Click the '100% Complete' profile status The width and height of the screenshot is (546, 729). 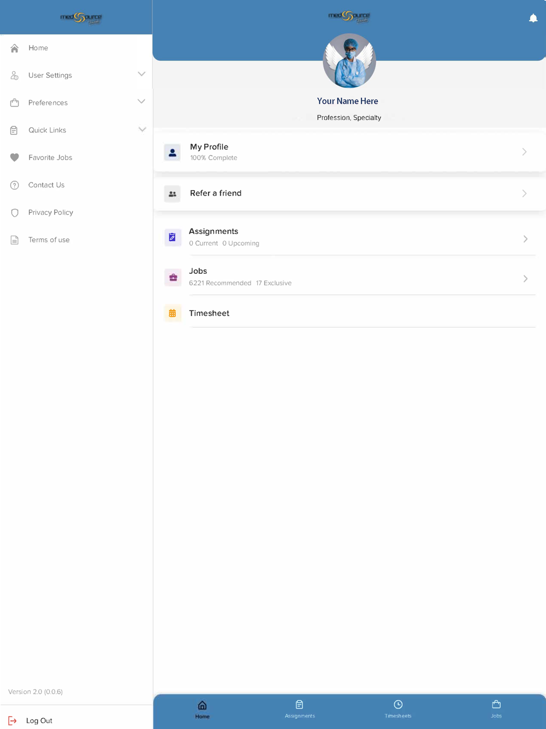tap(213, 158)
